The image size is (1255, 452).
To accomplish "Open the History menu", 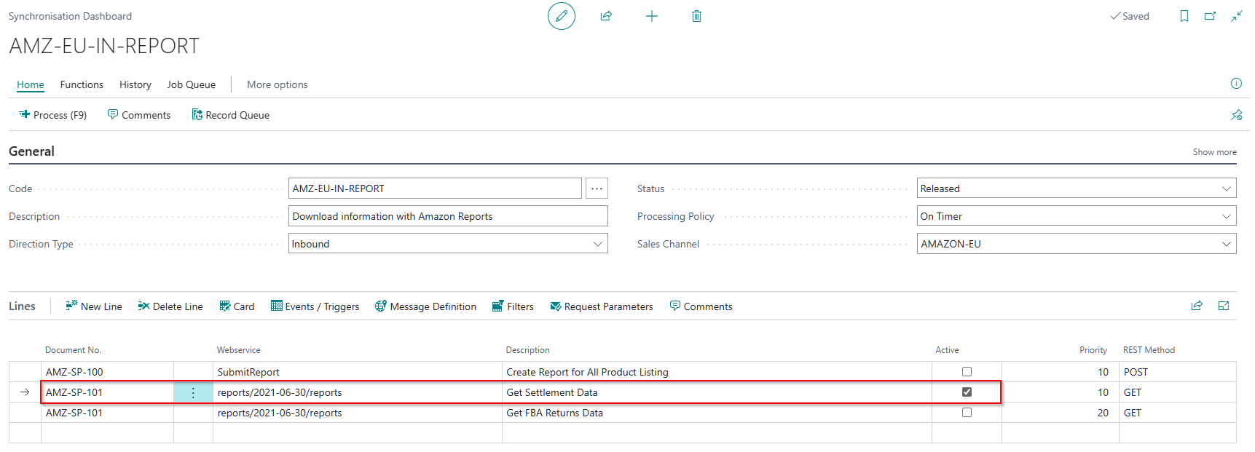I will tap(135, 84).
